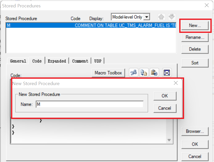Click OK in the Stored Procedures window

tap(195, 144)
